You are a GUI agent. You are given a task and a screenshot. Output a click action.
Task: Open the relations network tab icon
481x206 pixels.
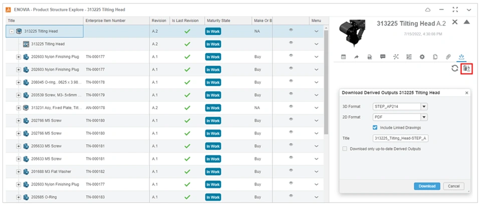[x=396, y=56]
